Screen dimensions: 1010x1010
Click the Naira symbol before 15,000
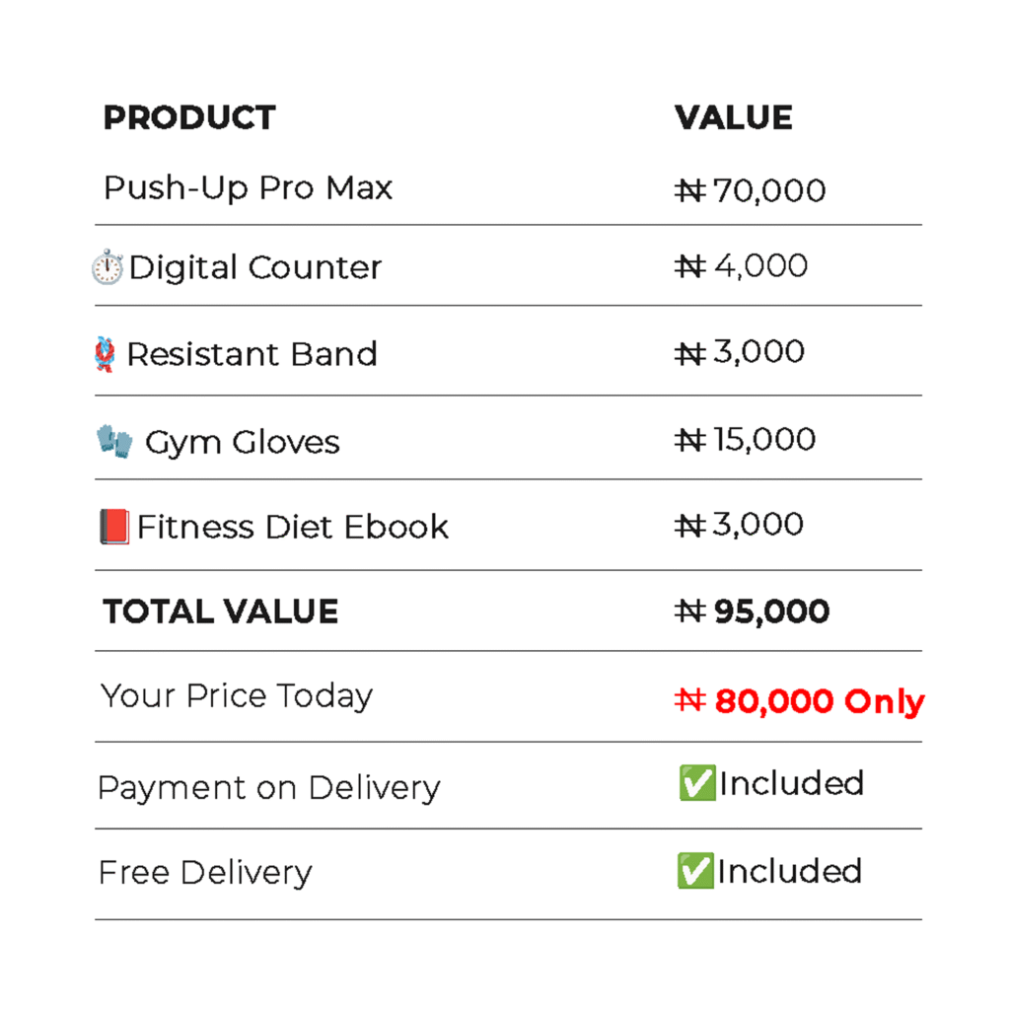690,440
